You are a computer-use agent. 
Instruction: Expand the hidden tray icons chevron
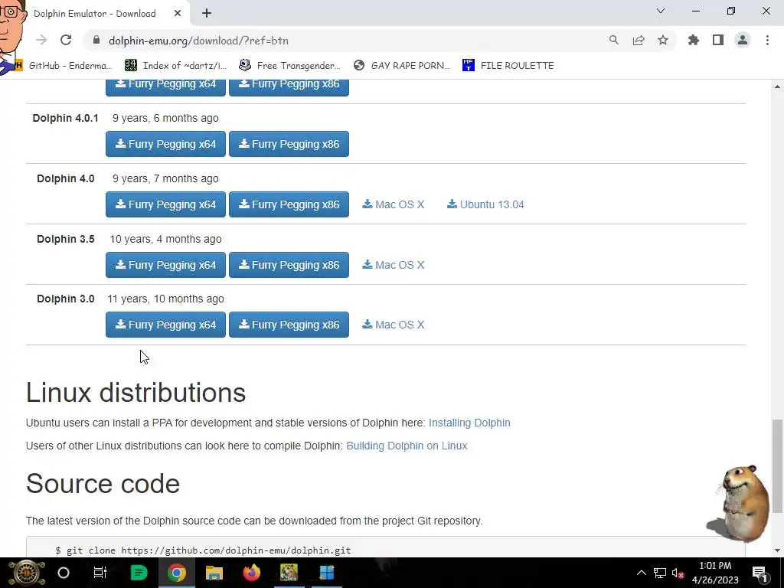click(642, 573)
